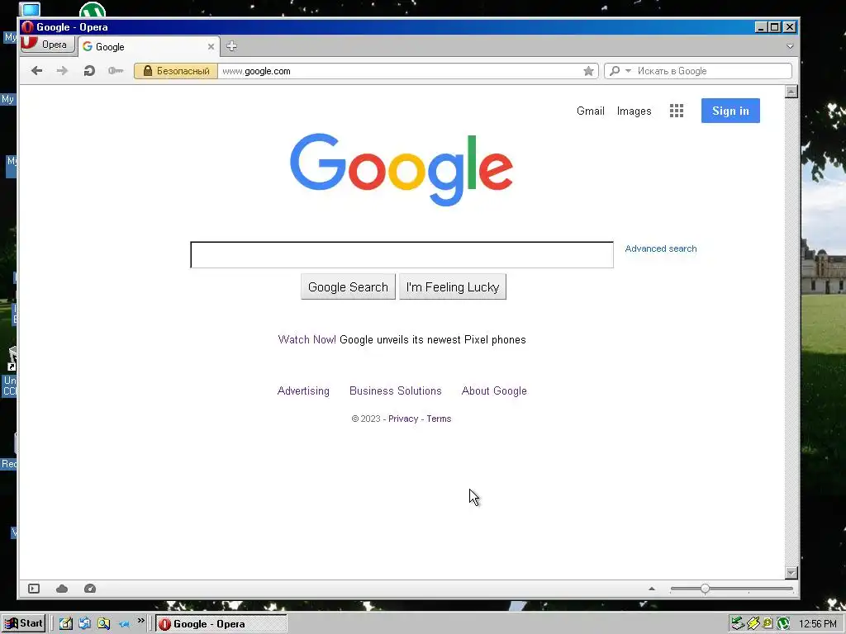Click the uTorrent desktop icon
This screenshot has height=634, width=846.
(x=93, y=9)
